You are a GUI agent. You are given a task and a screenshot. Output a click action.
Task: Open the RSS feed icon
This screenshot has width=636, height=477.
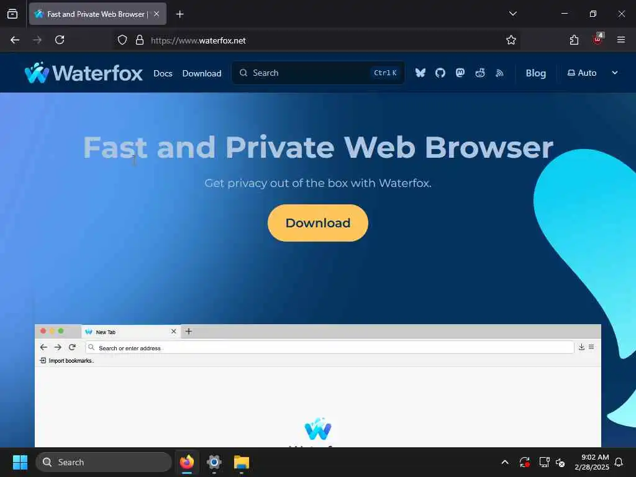[x=500, y=73]
